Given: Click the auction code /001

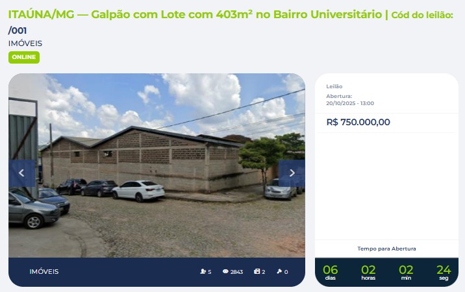Looking at the screenshot, I should (x=18, y=30).
